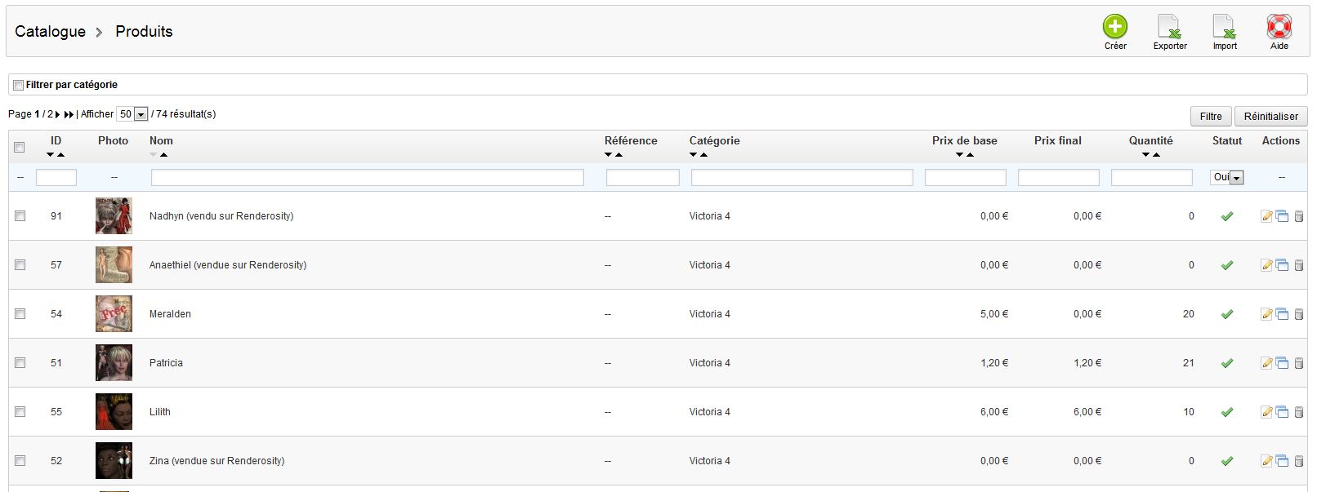The image size is (1317, 492).
Task: Click the green Créer icon
Action: click(1115, 27)
